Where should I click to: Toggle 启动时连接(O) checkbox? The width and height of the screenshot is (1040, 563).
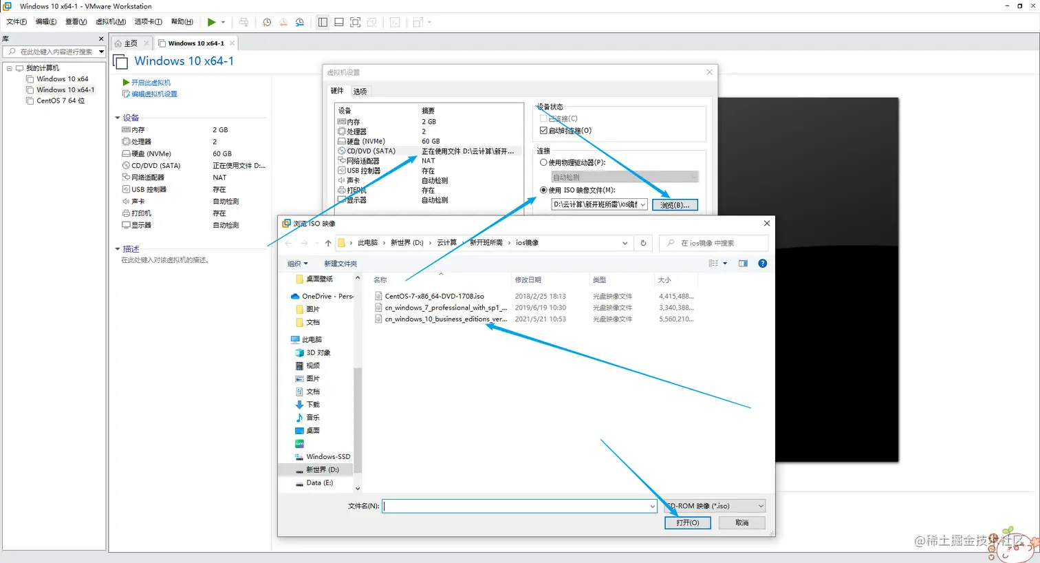point(543,131)
